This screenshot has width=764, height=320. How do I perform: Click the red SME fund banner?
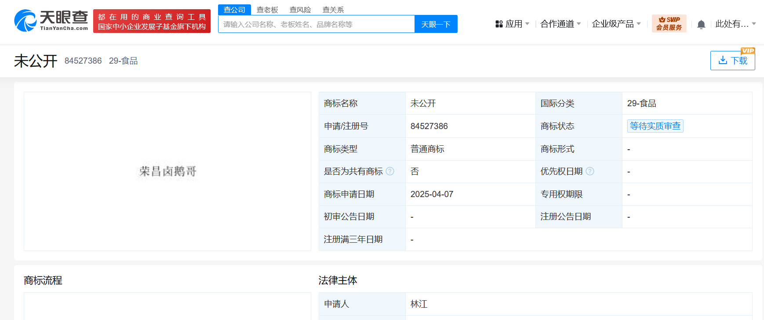tap(152, 21)
